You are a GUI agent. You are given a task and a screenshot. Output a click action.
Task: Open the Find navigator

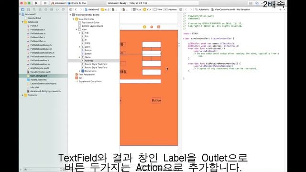tap(34, 10)
